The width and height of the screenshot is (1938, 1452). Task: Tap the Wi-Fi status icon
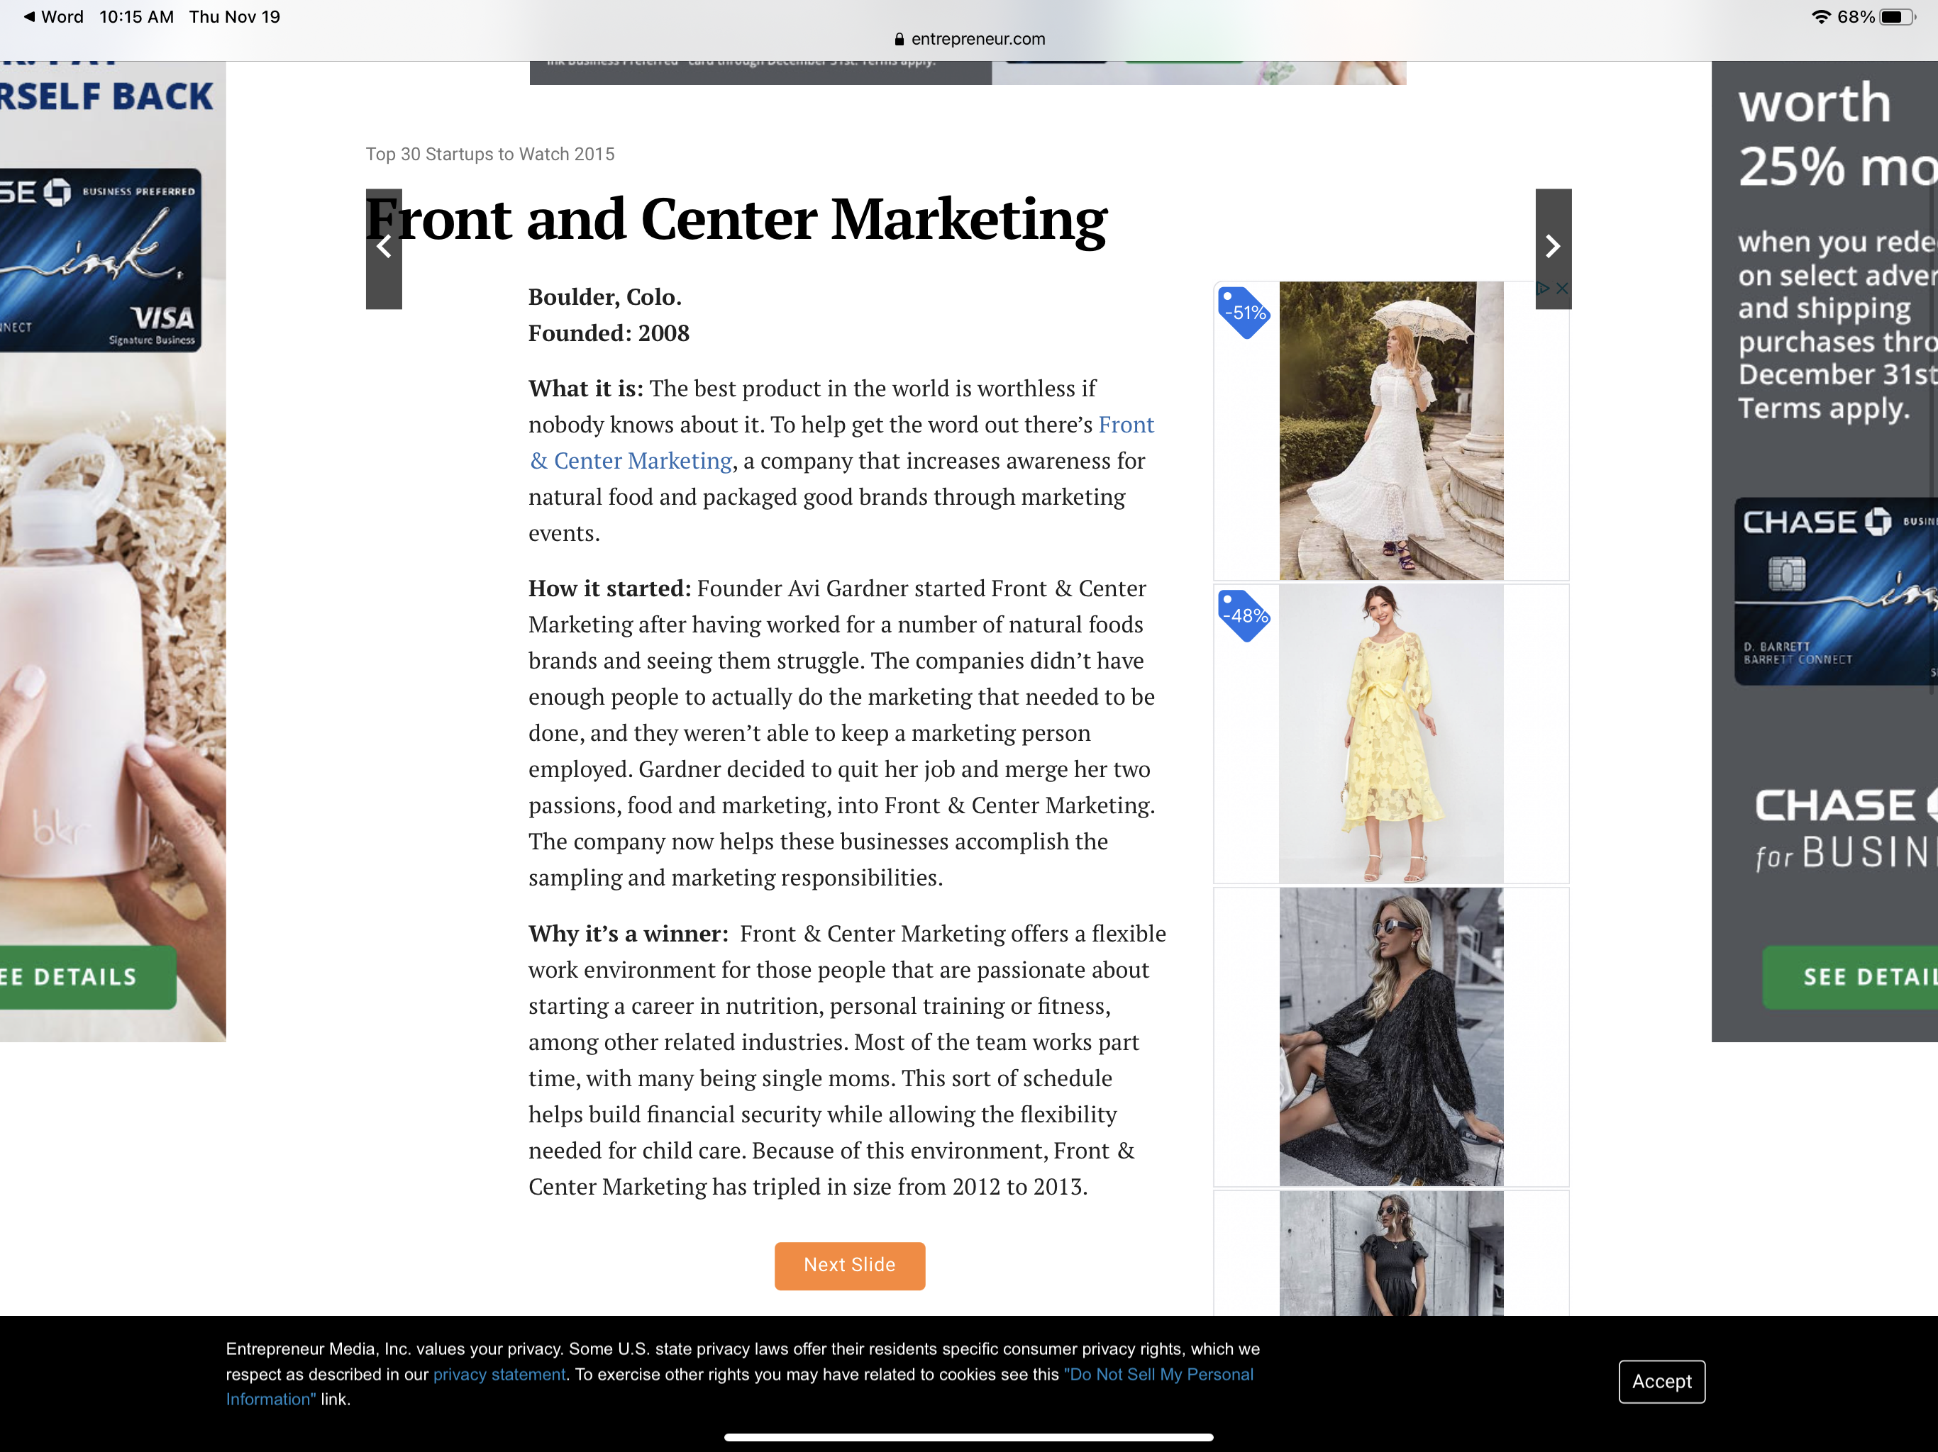pos(1822,16)
